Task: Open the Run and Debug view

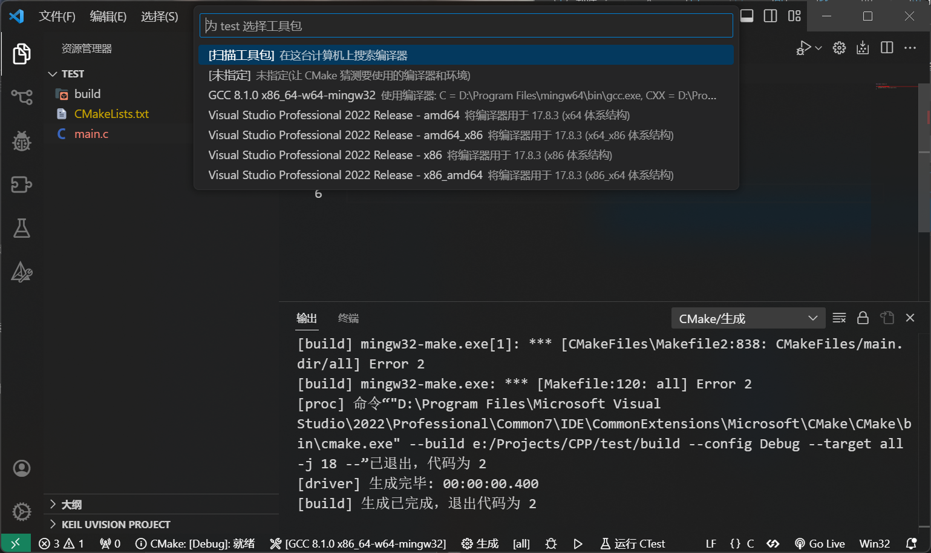Action: point(22,141)
